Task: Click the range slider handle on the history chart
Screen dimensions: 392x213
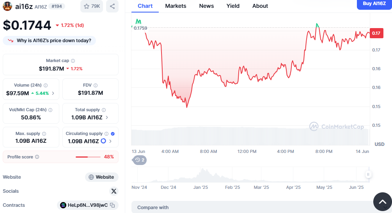Action: pyautogui.click(x=368, y=175)
